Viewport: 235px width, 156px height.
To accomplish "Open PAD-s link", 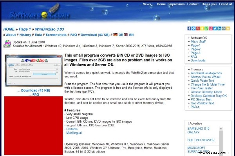I will (x=195, y=107).
